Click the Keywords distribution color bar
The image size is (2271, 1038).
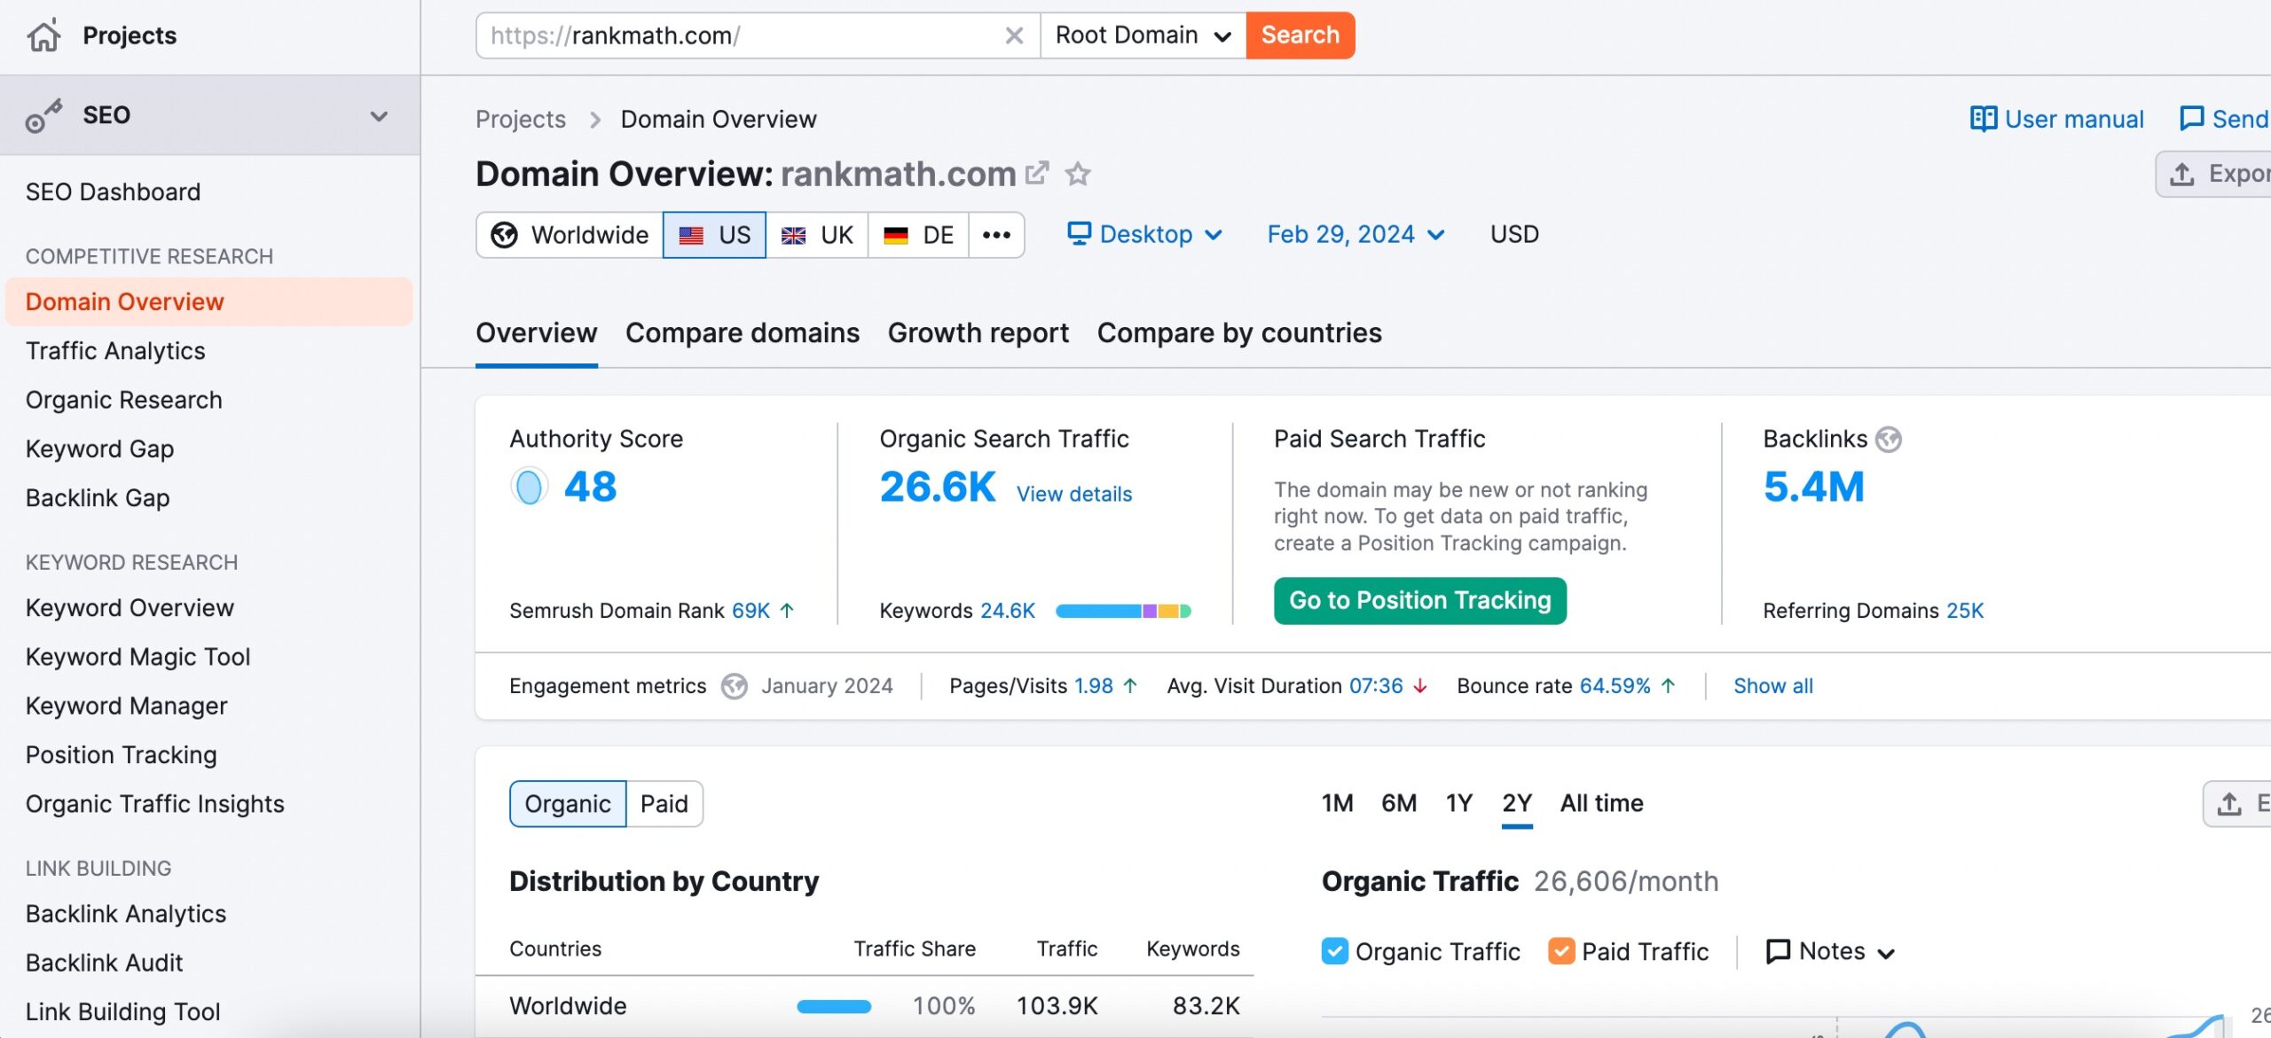[1123, 611]
